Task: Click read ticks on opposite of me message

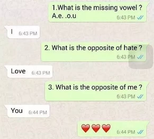Action: click(140, 97)
